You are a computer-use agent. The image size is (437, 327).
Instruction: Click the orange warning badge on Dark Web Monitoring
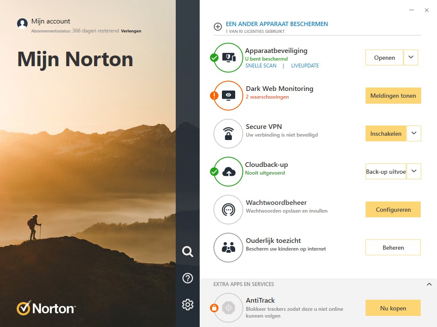(x=214, y=96)
